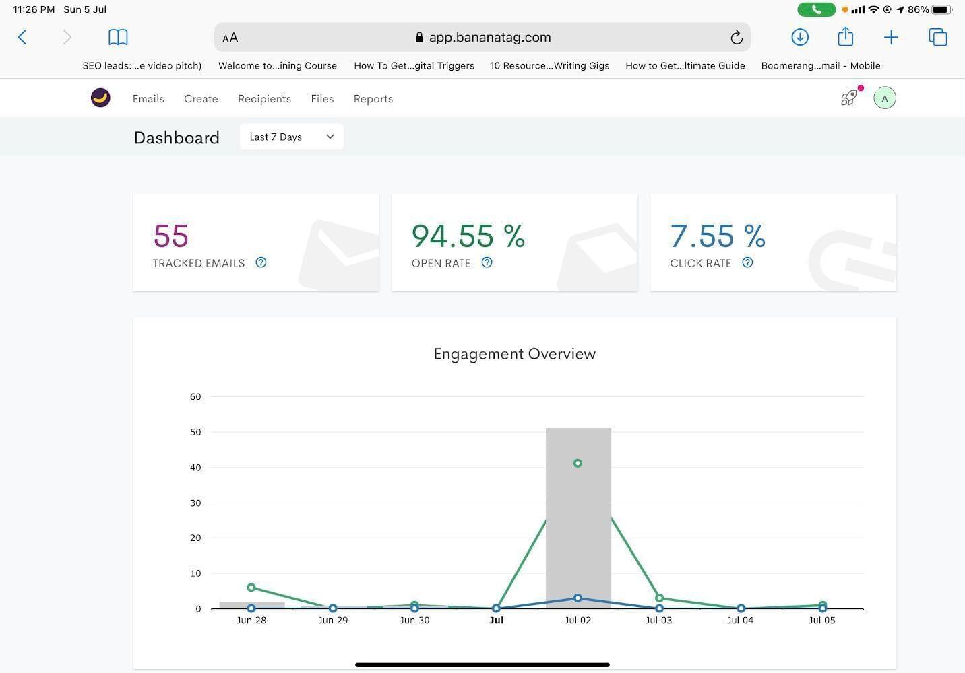Tap the app.bananatag.com address field
Viewport: 965px width, 673px height.
(x=490, y=38)
